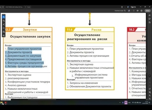Viewport: 152px width, 110px height.
Task: Click the '10.2' number label
Action: tap(132, 30)
